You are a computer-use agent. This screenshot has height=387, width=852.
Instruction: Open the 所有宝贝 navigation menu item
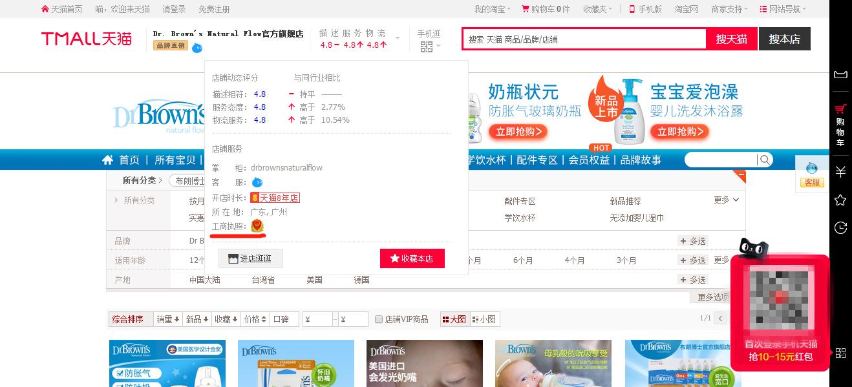(x=174, y=160)
